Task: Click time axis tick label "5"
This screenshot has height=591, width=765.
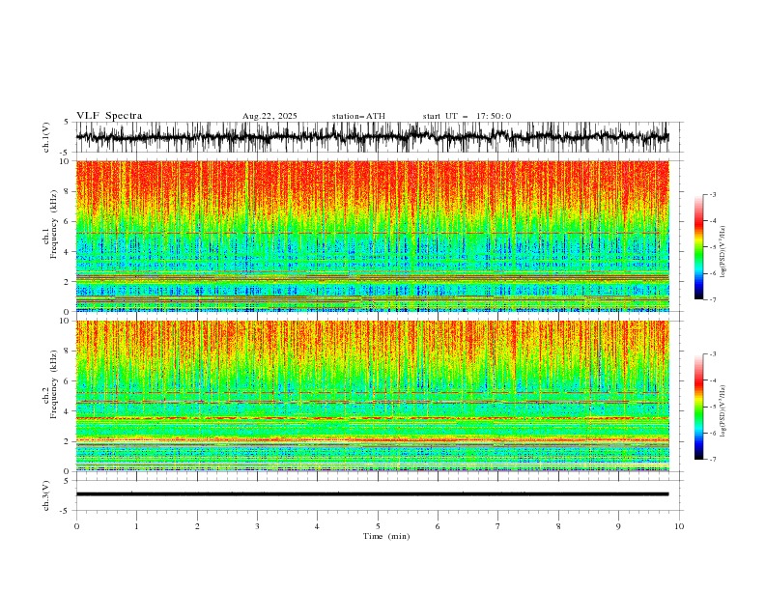Action: (x=378, y=526)
